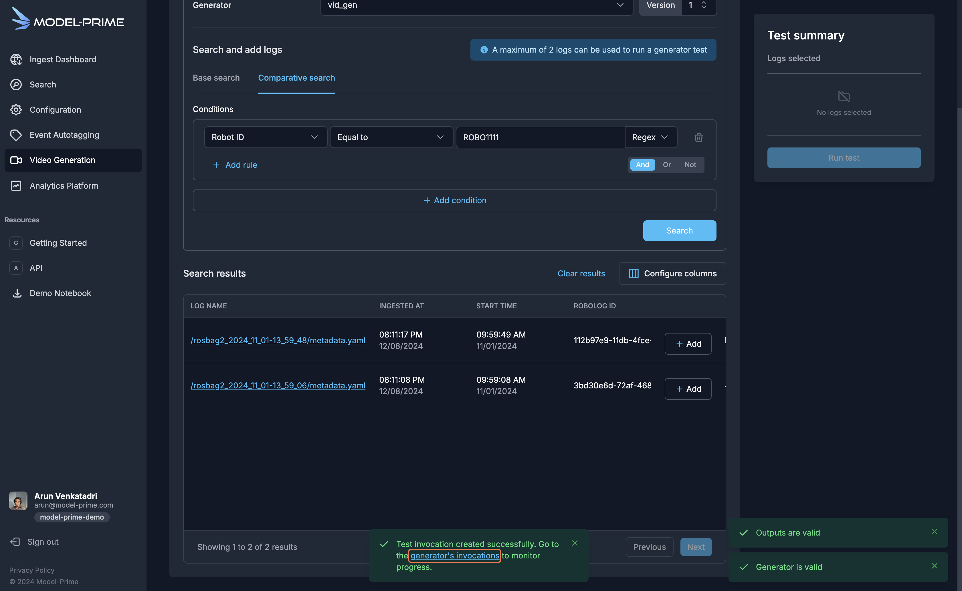This screenshot has height=591, width=962.
Task: Click the API resource A icon
Action: pos(16,268)
